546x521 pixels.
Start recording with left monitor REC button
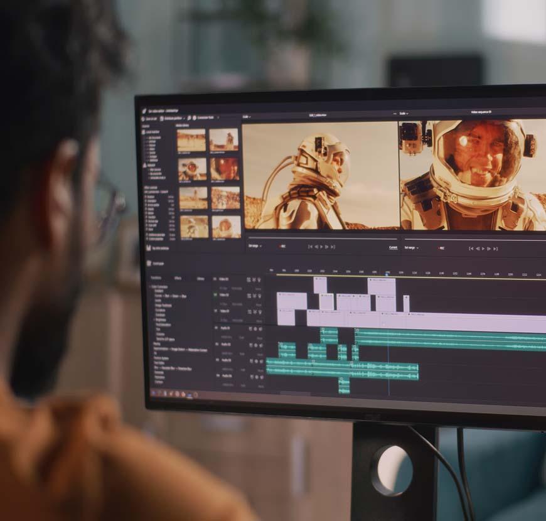(281, 247)
